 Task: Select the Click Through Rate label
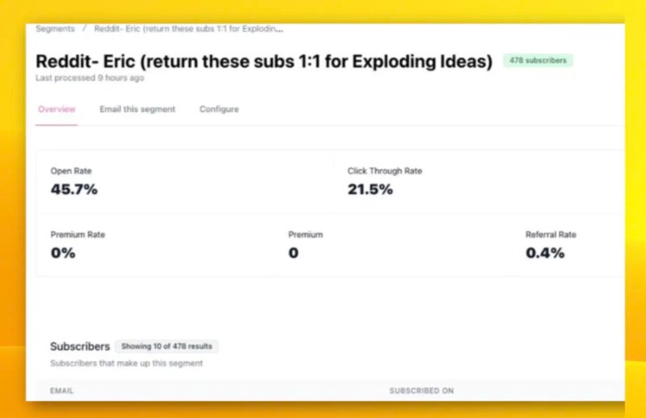[x=384, y=171]
